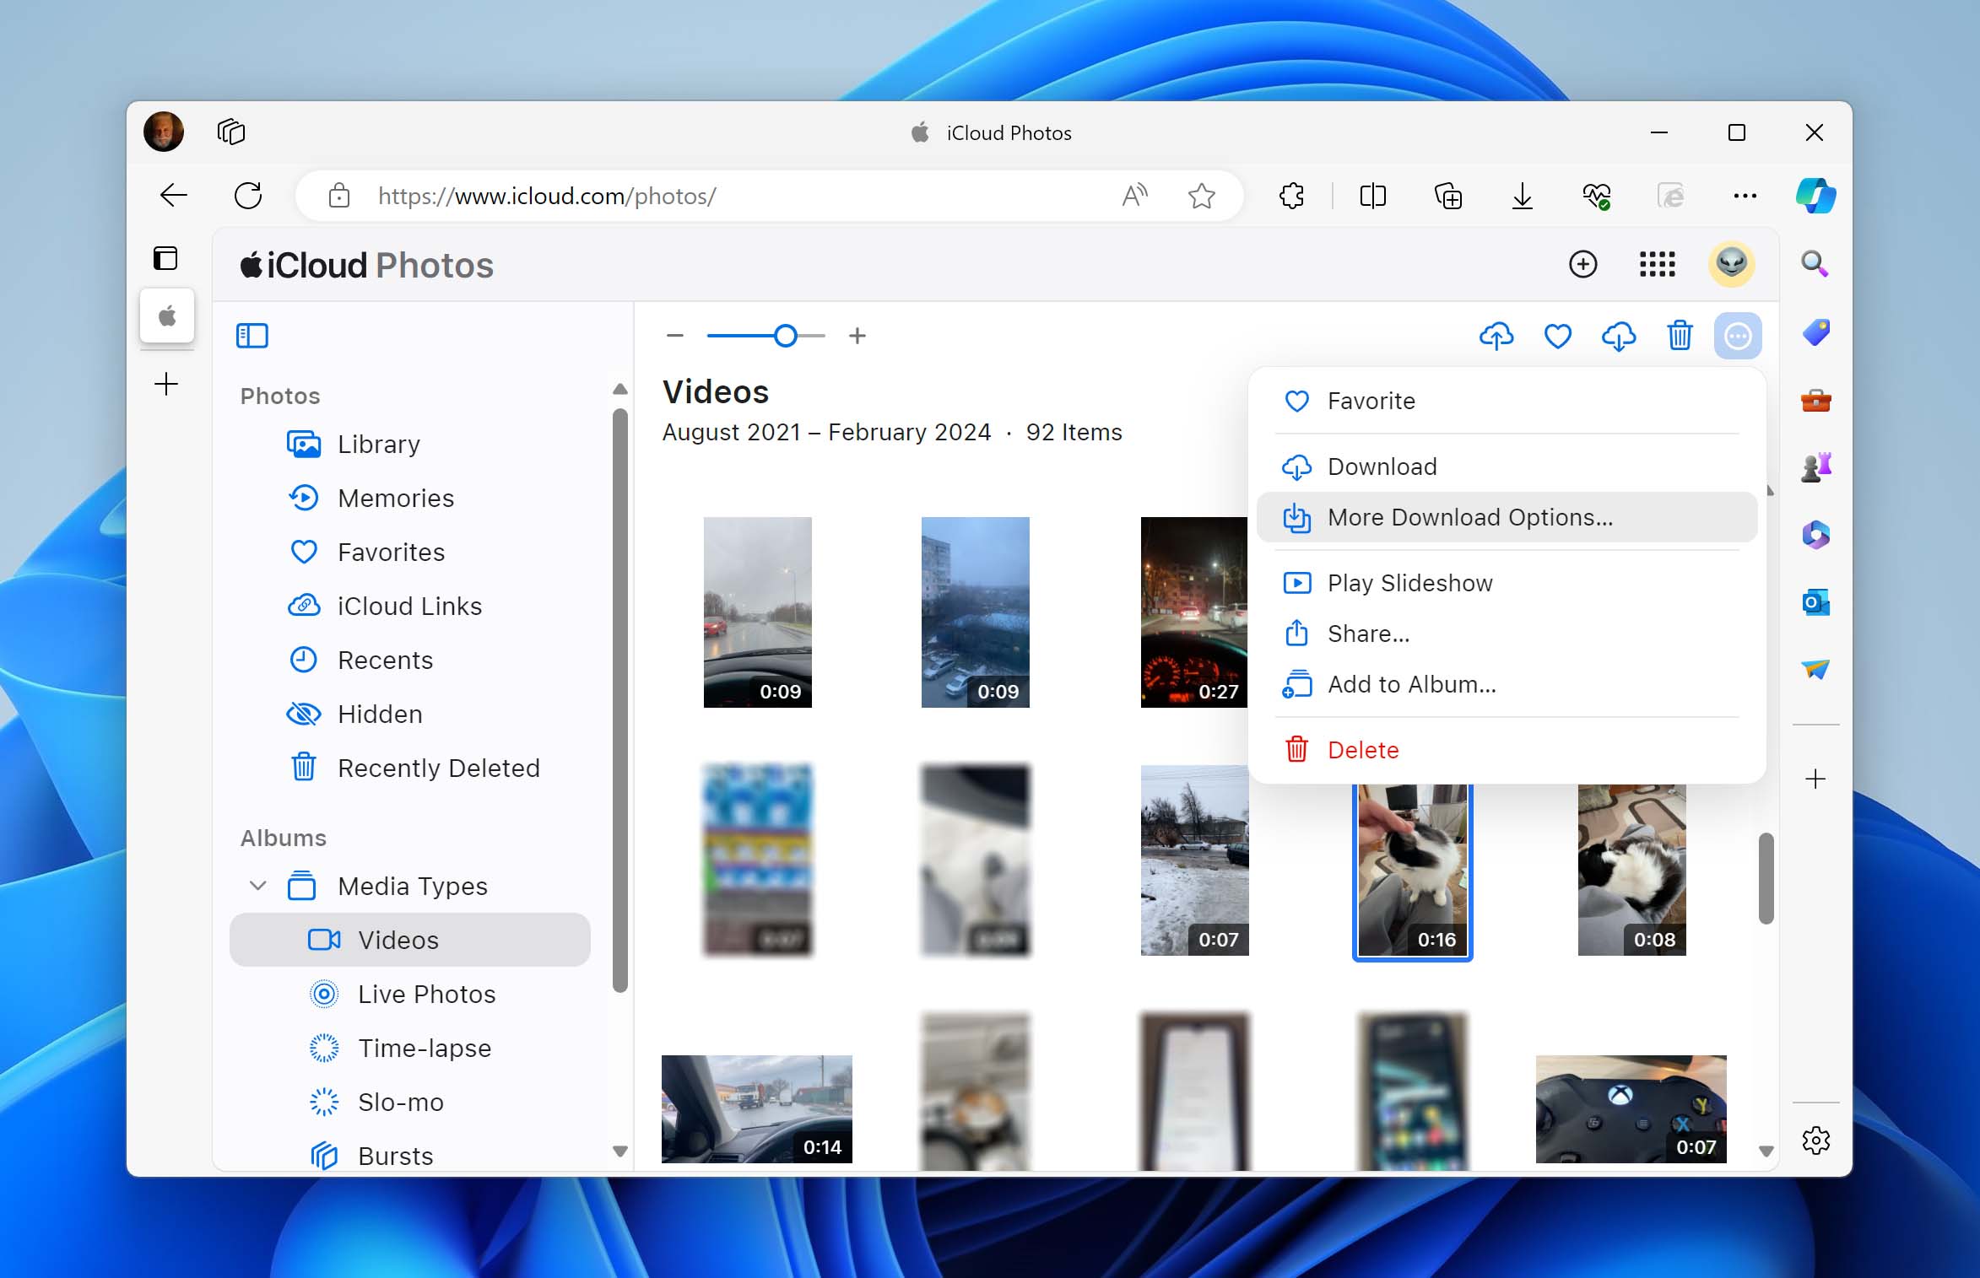Viewport: 1980px width, 1278px height.
Task: Click the browser back arrow
Action: (174, 196)
